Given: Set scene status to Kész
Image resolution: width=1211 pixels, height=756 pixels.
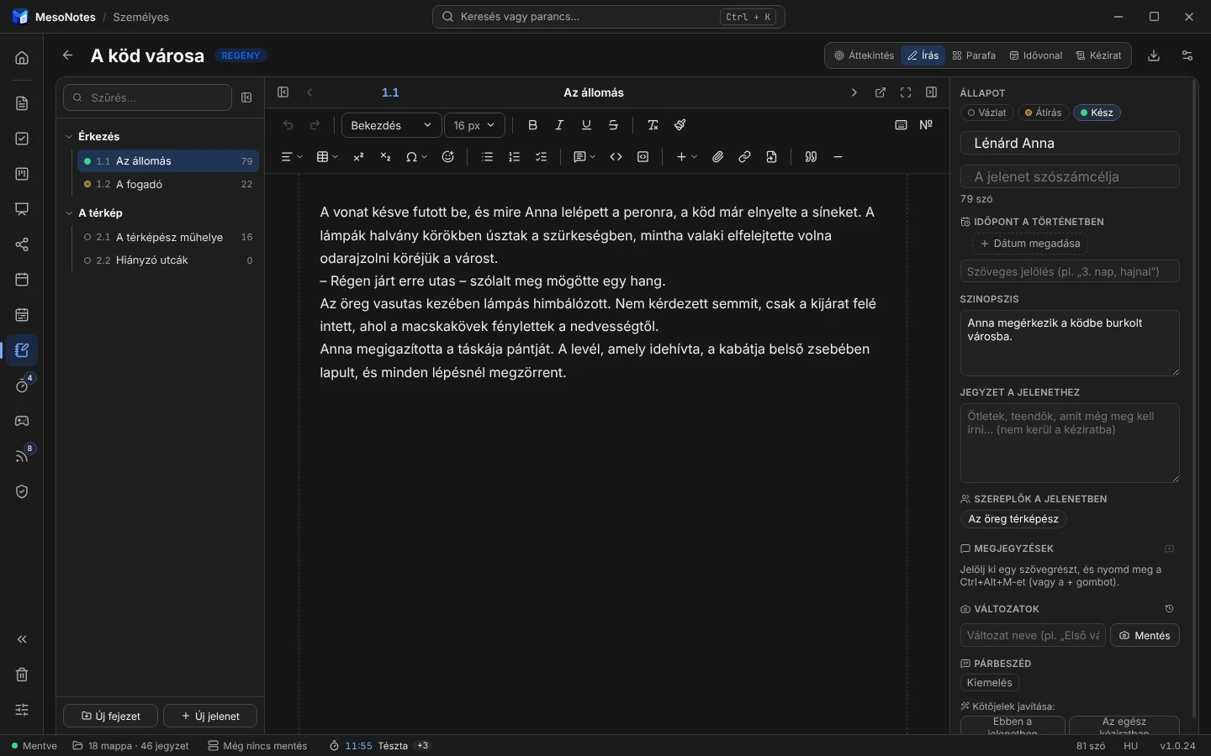Looking at the screenshot, I should coord(1097,113).
